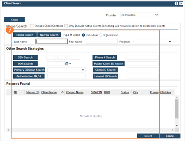The image size is (185, 141).
Task: Focus the Master Client ID input field
Action: (142, 64)
